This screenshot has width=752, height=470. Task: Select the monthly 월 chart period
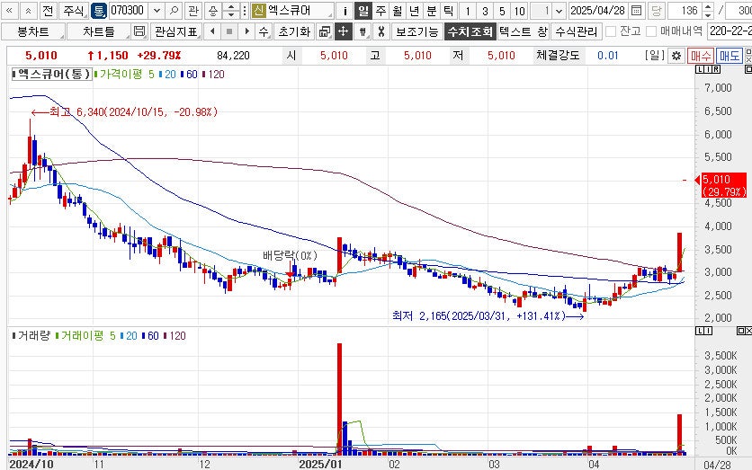(x=397, y=11)
